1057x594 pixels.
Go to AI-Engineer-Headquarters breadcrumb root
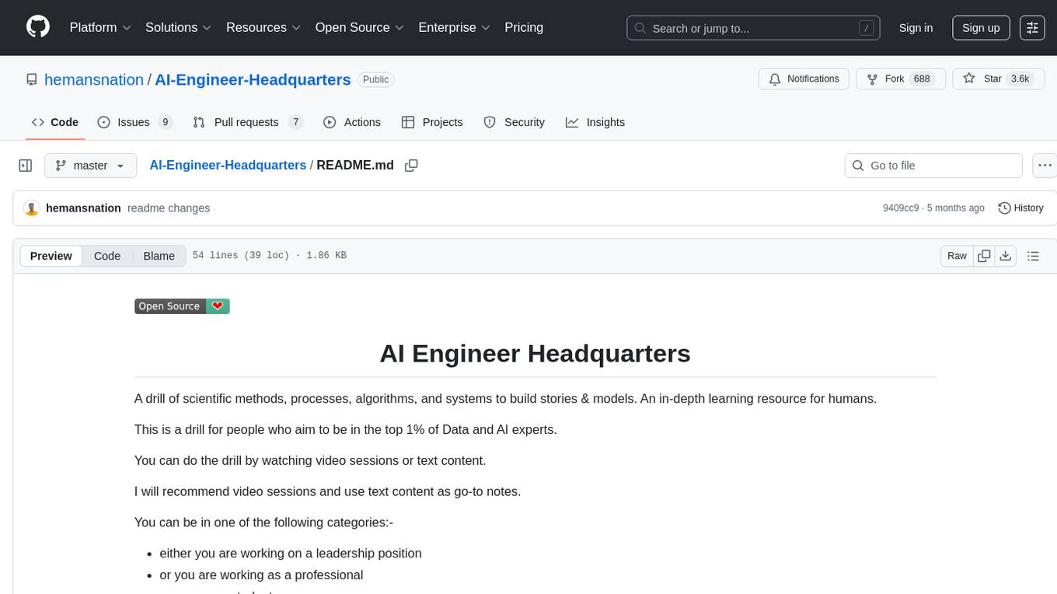228,165
